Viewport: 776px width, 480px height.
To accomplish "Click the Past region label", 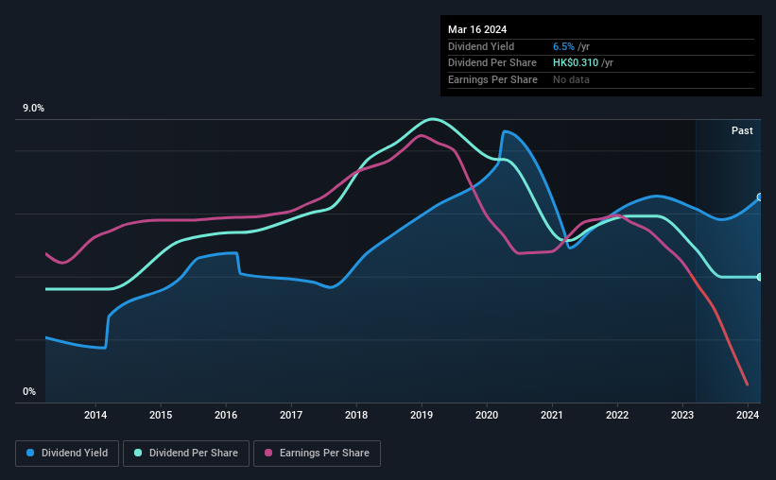I will 742,130.
